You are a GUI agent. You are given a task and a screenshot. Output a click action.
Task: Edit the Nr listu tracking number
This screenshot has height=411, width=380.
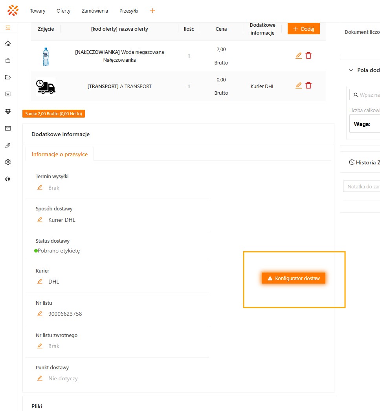(x=40, y=314)
